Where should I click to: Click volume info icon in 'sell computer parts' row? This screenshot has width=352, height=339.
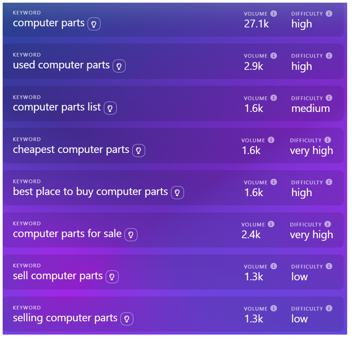[274, 267]
